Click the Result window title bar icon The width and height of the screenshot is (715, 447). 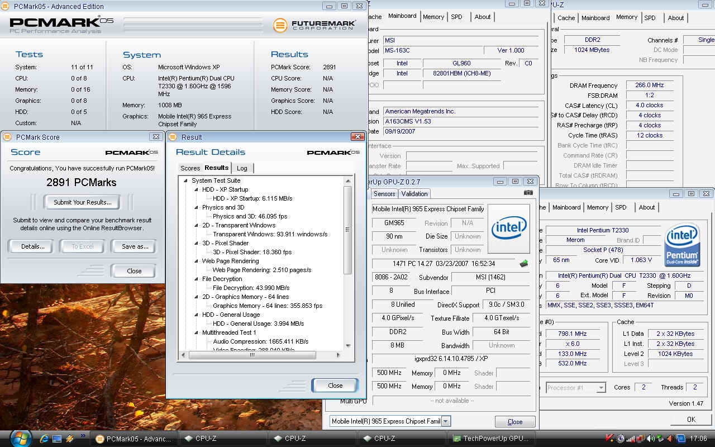173,137
